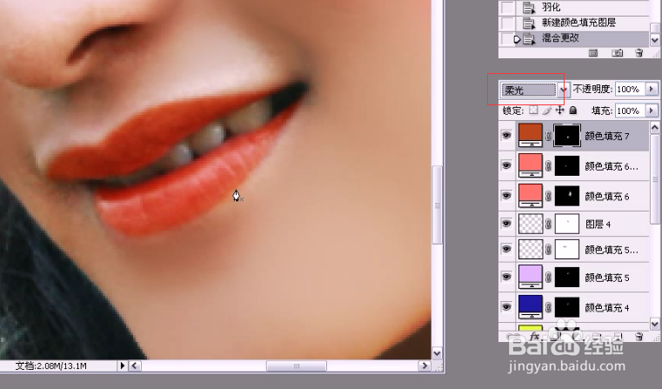
Task: Click the 混合更改 history state icon
Action: (x=529, y=39)
